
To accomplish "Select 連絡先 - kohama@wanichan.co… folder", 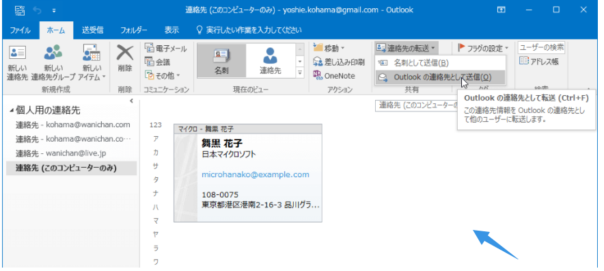I will [x=73, y=139].
